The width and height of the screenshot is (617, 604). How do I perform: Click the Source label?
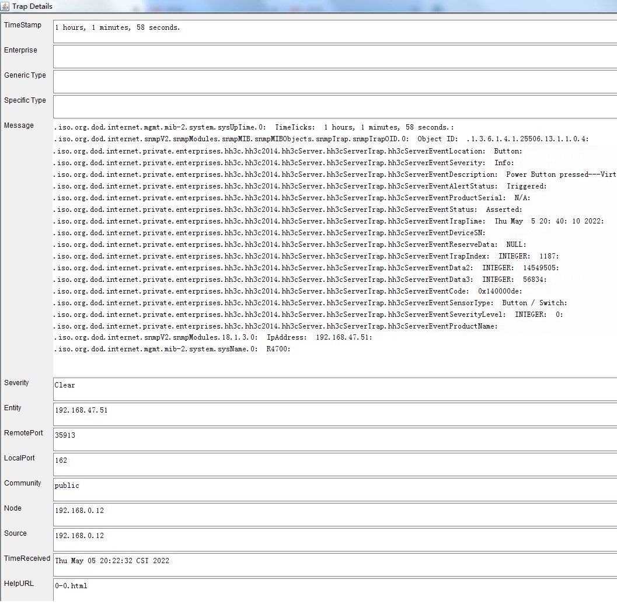tap(15, 533)
